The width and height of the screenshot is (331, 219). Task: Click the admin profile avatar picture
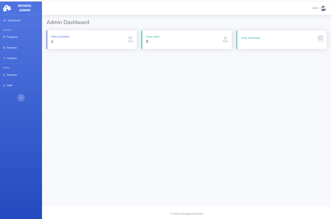(x=323, y=8)
